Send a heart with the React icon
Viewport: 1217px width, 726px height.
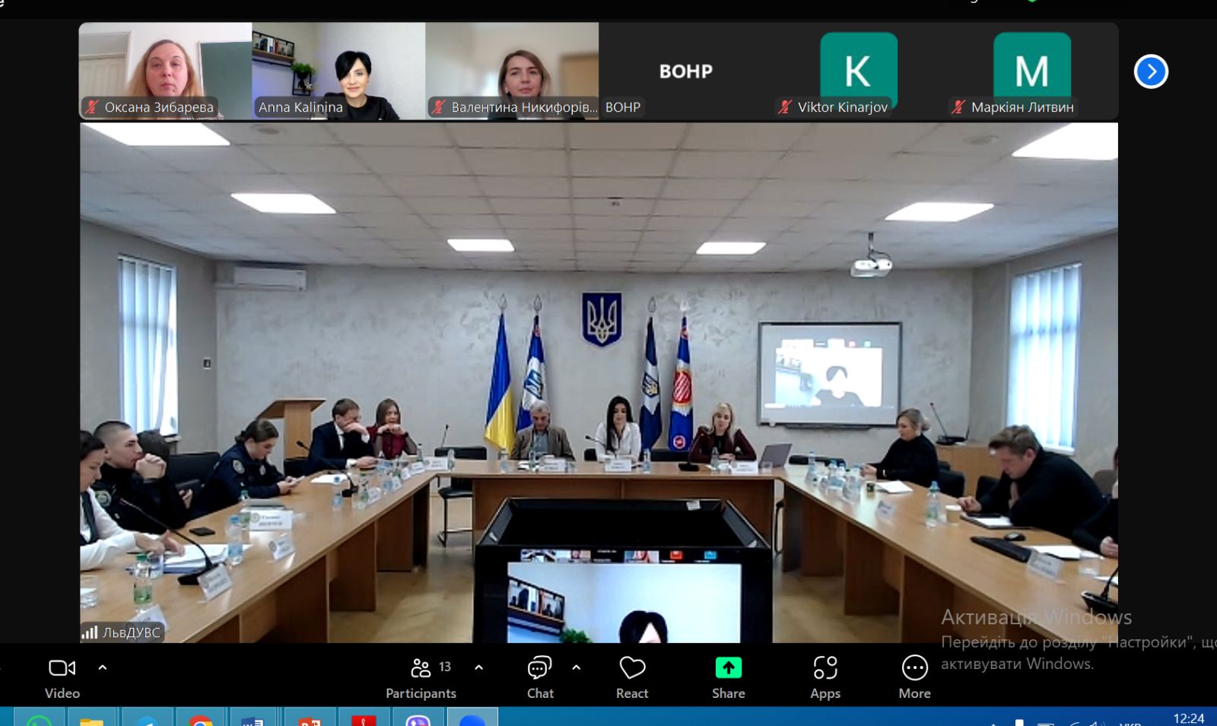(x=631, y=667)
